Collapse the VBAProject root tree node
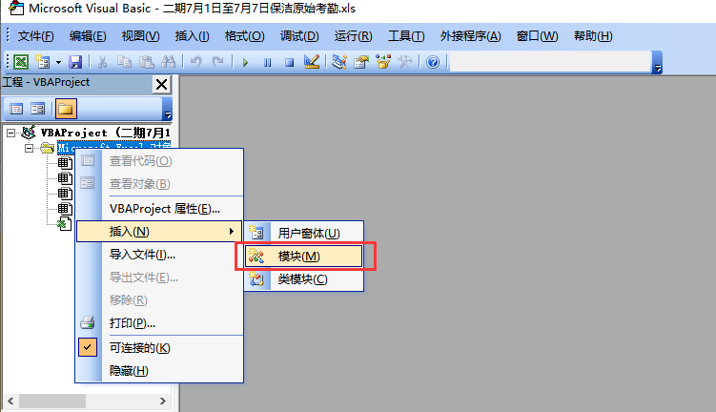 coord(10,133)
